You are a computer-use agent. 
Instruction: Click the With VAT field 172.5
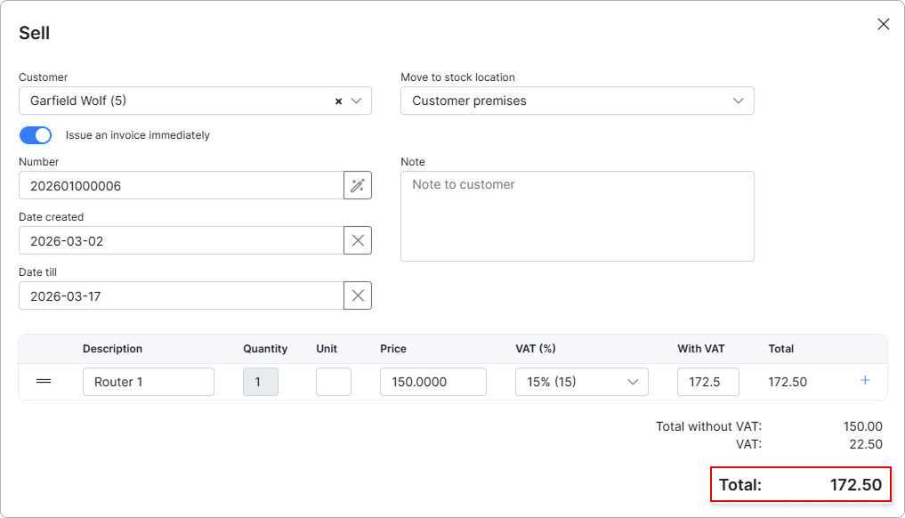click(708, 382)
